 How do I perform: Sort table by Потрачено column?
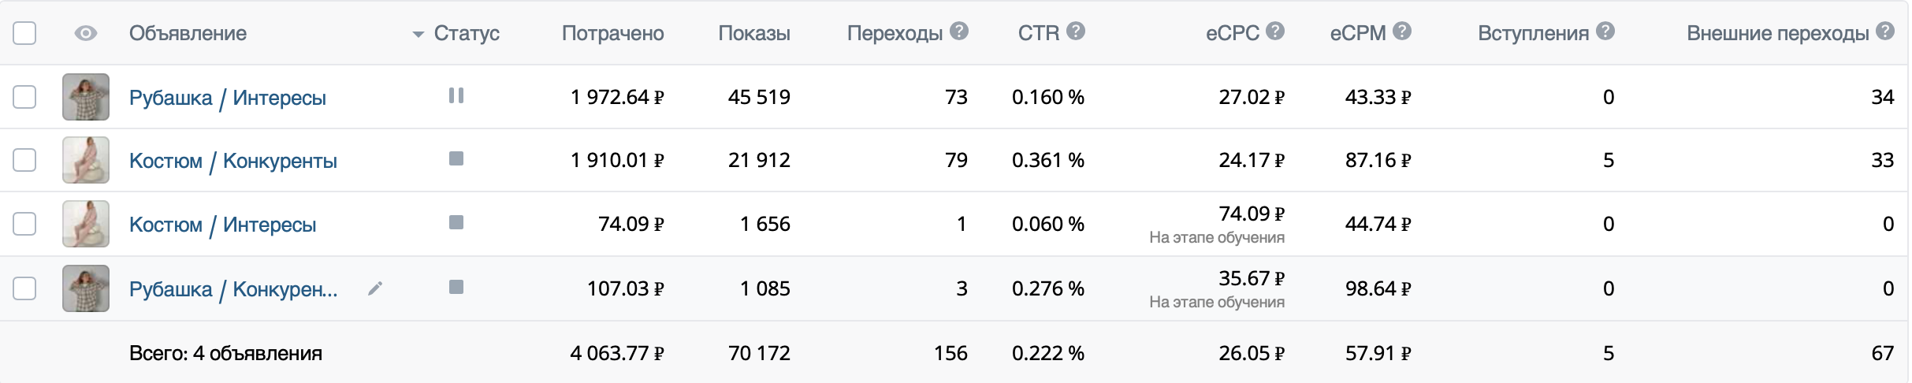(612, 33)
